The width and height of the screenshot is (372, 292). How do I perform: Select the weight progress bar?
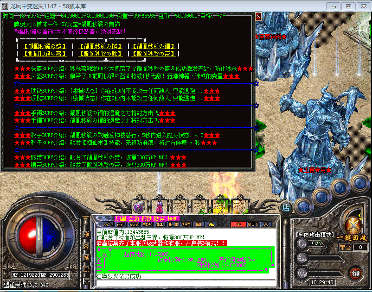pos(326,274)
